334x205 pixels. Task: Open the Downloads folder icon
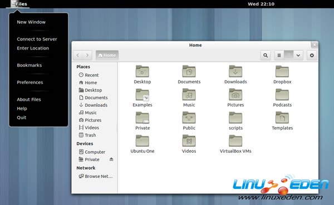pyautogui.click(x=235, y=71)
